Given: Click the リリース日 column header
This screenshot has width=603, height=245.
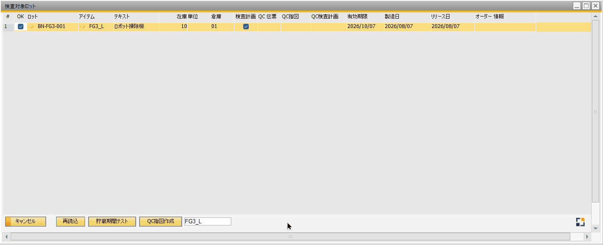Looking at the screenshot, I should click(452, 17).
